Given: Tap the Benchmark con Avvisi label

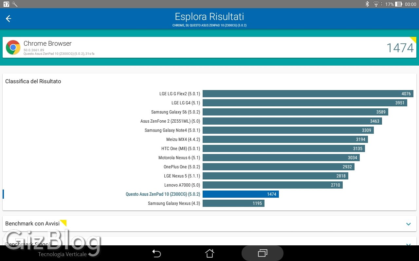Looking at the screenshot, I should [32, 223].
